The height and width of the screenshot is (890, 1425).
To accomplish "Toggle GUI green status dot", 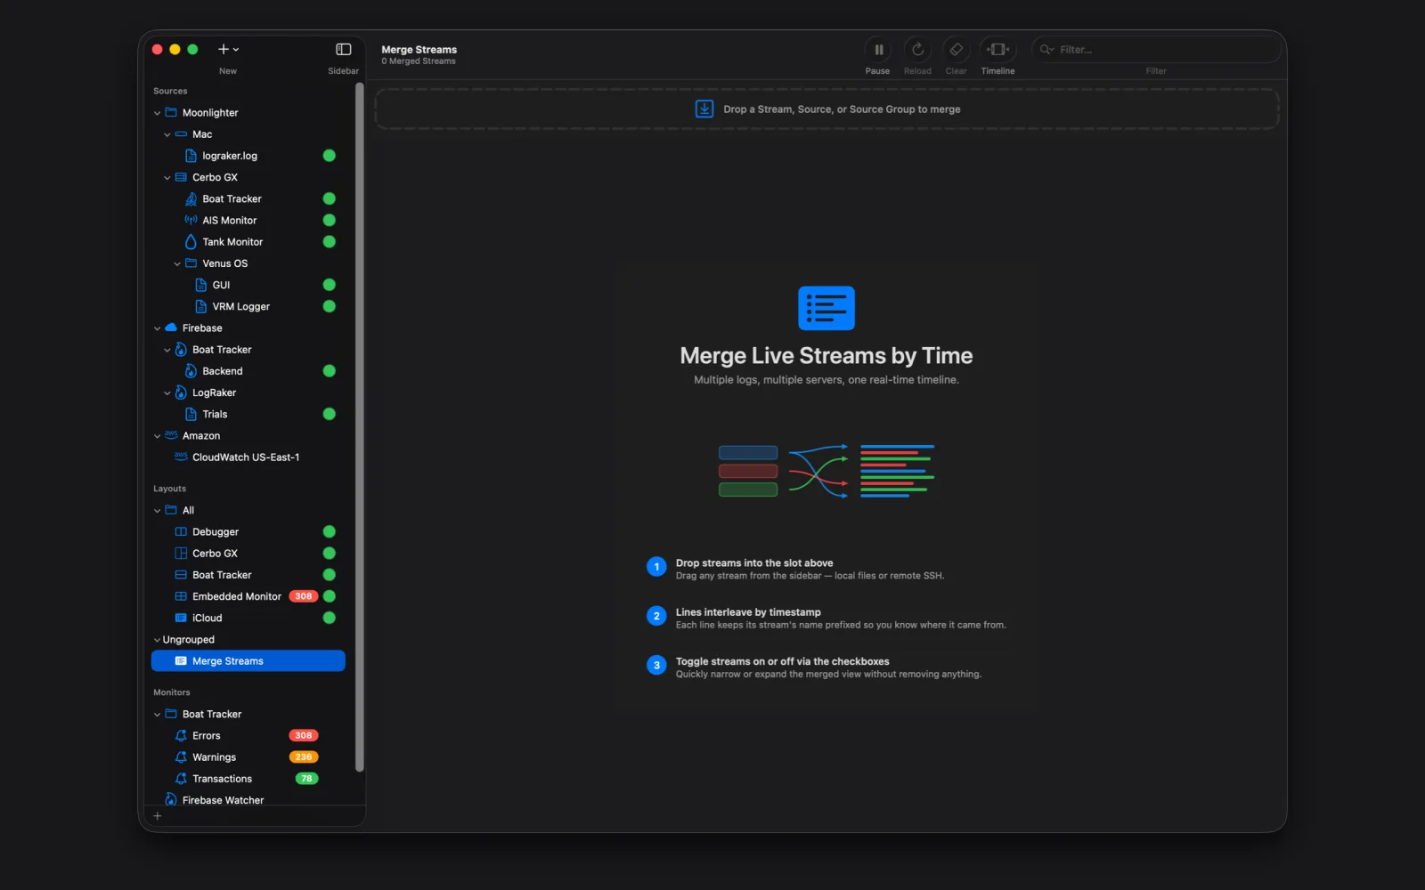I will (329, 285).
